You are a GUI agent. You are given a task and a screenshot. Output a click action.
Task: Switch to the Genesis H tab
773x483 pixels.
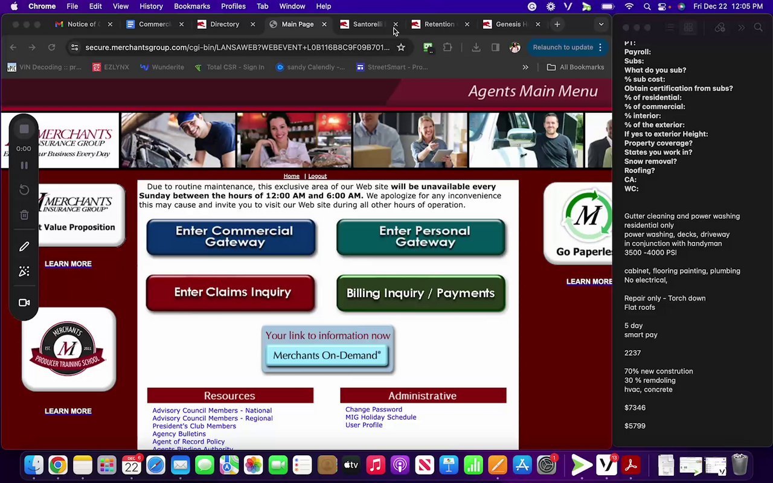pyautogui.click(x=511, y=24)
